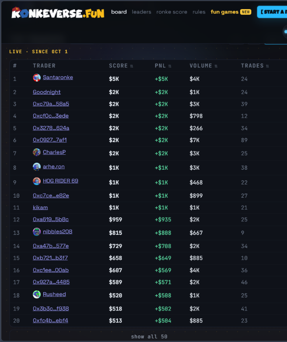Viewport: 287px width, 342px height.
Task: Open arhe.ron's avatar icon
Action: [x=37, y=167]
